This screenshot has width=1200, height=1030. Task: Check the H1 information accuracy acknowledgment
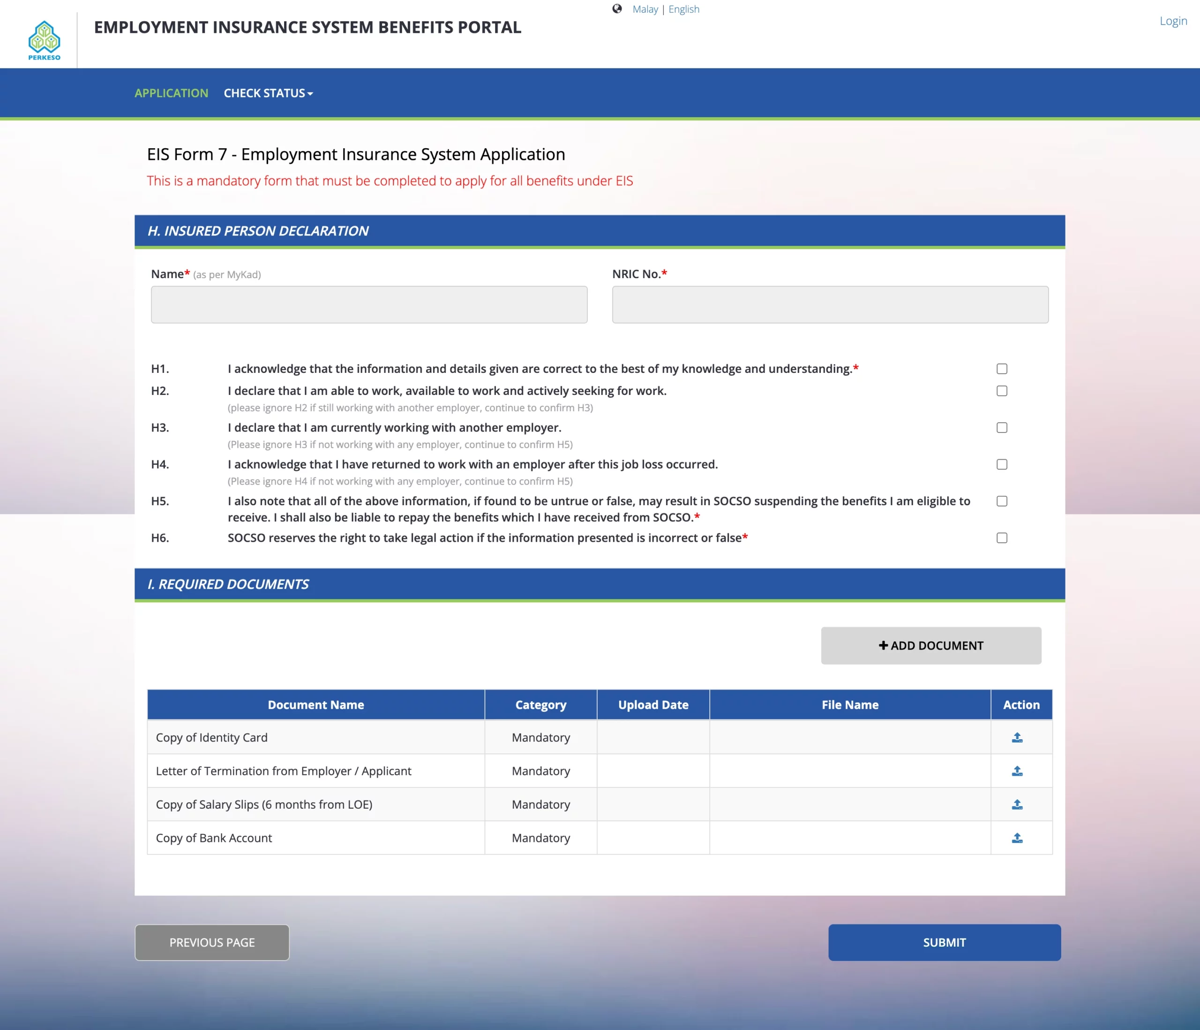pyautogui.click(x=1002, y=369)
